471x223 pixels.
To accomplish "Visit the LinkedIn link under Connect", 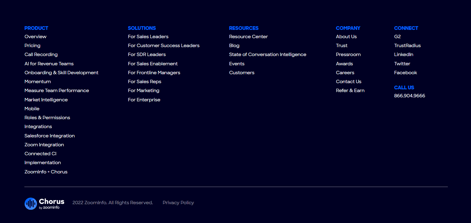I will click(403, 55).
